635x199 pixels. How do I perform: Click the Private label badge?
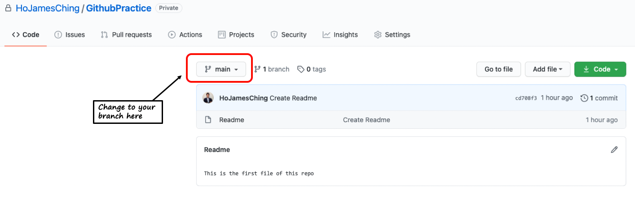168,8
